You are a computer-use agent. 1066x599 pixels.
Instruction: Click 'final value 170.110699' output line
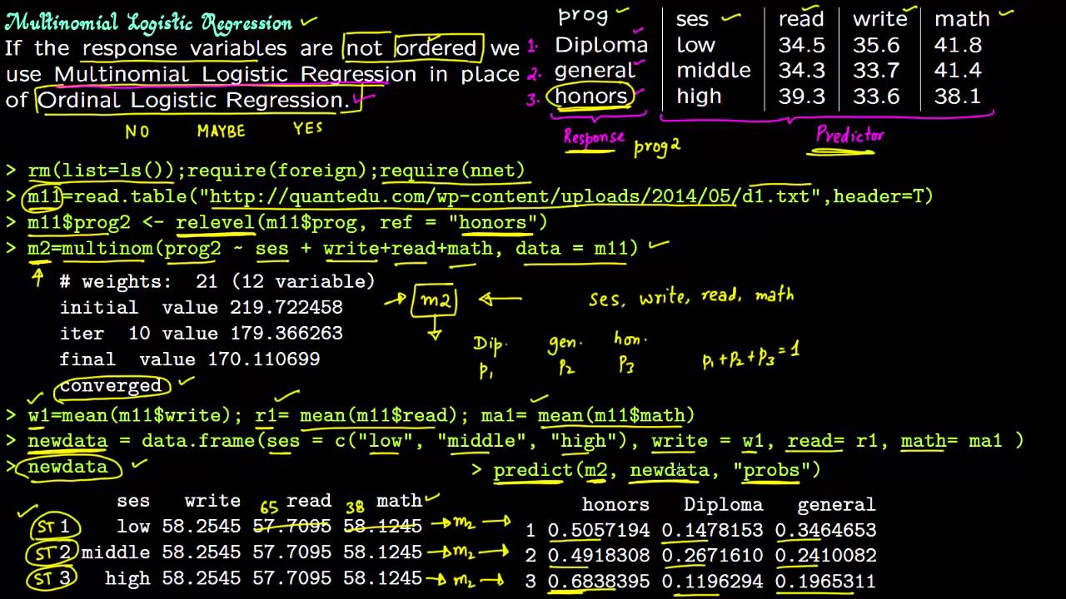(189, 359)
